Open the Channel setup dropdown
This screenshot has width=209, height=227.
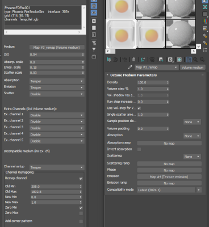tap(57, 167)
